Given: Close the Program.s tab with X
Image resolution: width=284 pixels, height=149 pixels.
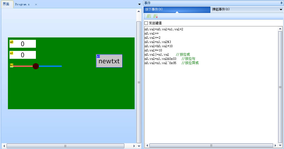Looking at the screenshot, I should (x=36, y=4).
